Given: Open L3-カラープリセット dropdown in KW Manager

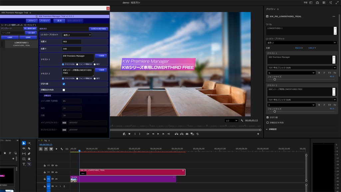Looking at the screenshot, I should tap(77, 35).
